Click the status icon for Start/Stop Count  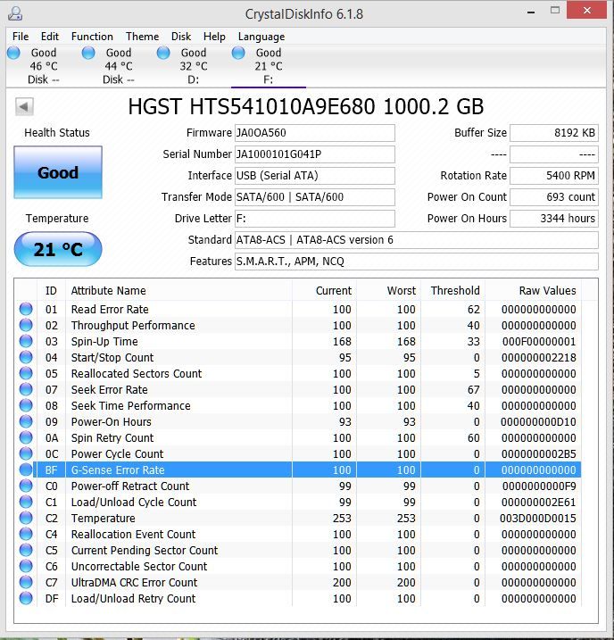point(26,357)
